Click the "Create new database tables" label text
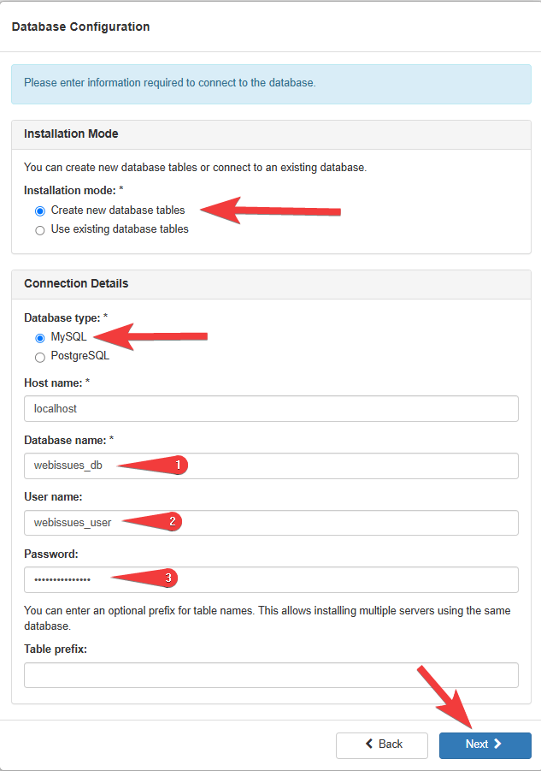 (x=118, y=210)
